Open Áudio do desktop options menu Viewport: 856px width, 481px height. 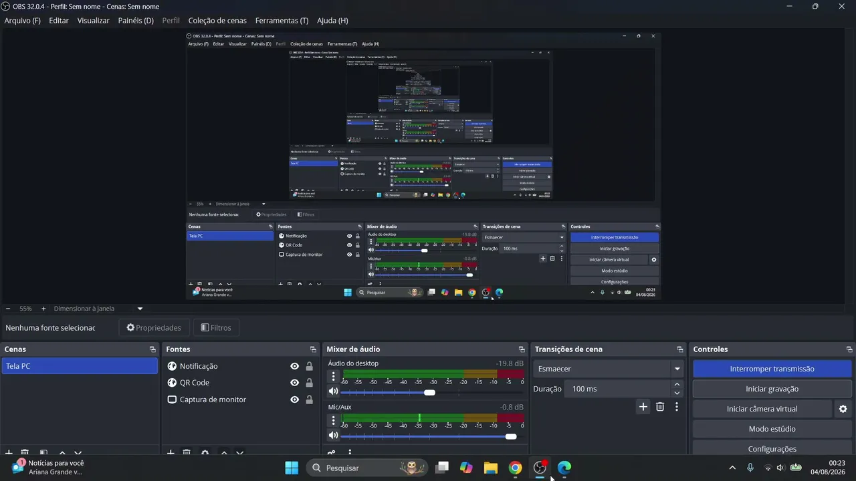tap(333, 377)
